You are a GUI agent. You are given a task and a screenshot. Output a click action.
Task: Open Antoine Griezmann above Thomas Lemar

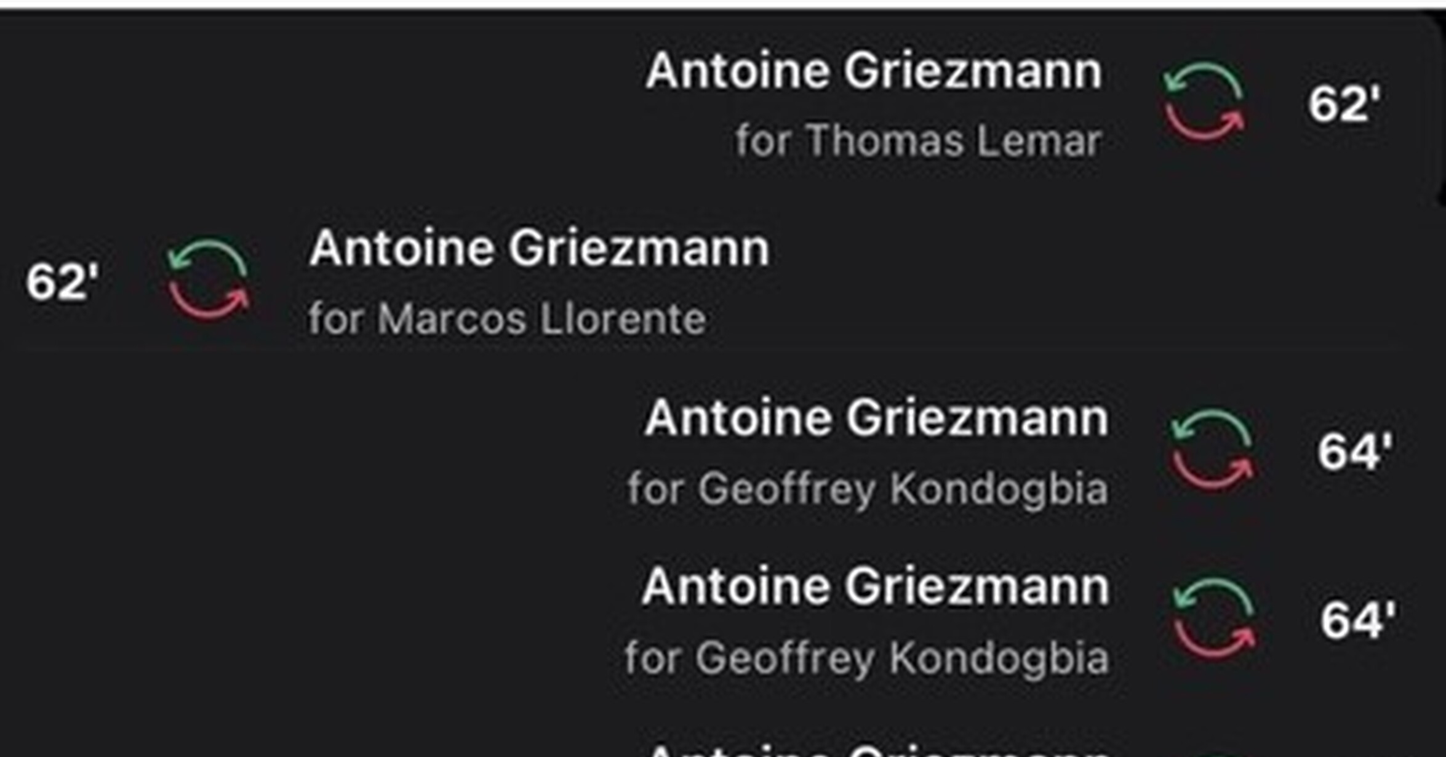tap(874, 71)
